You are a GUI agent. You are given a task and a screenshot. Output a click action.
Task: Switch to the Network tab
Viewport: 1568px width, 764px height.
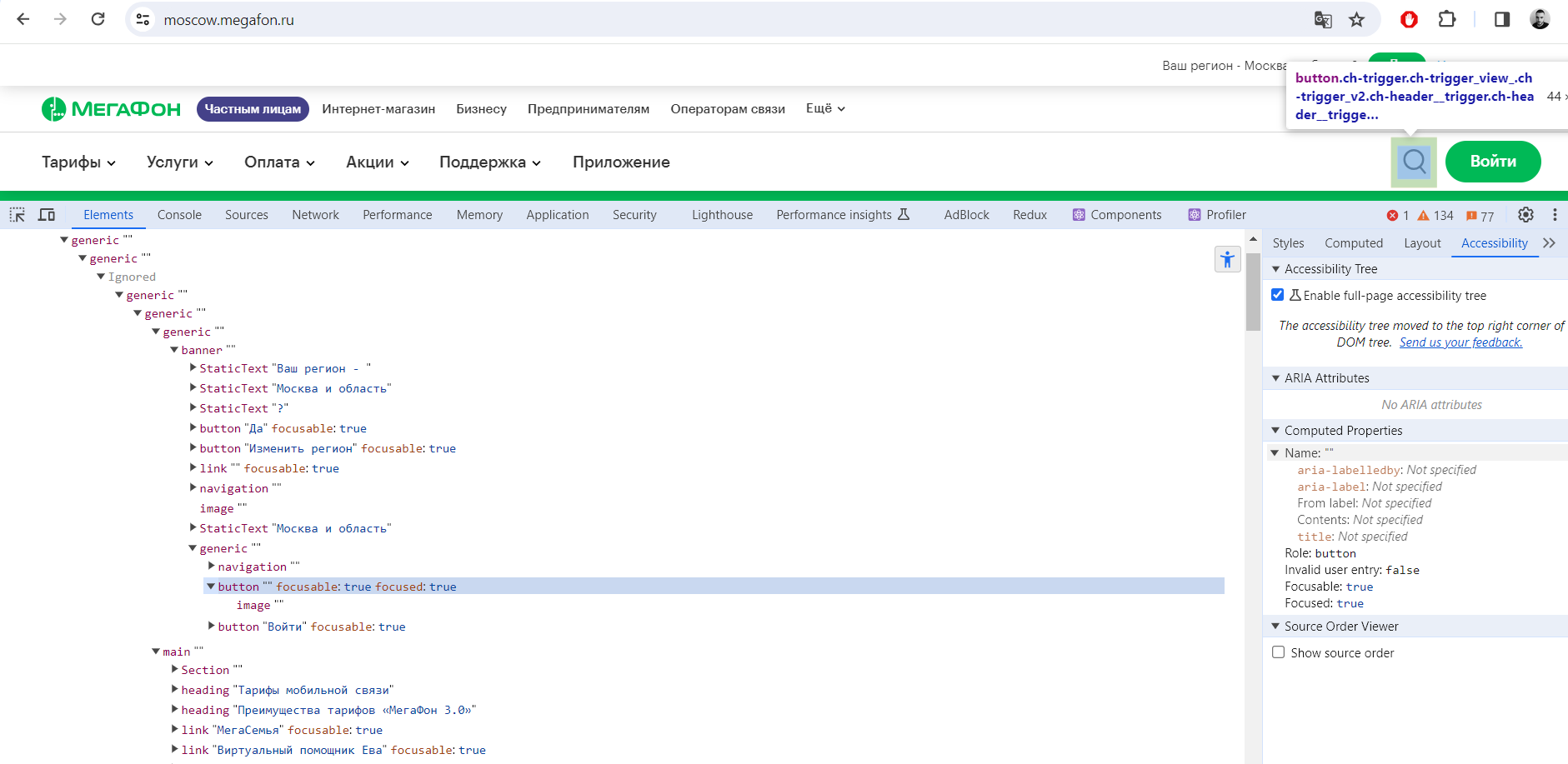pos(315,215)
